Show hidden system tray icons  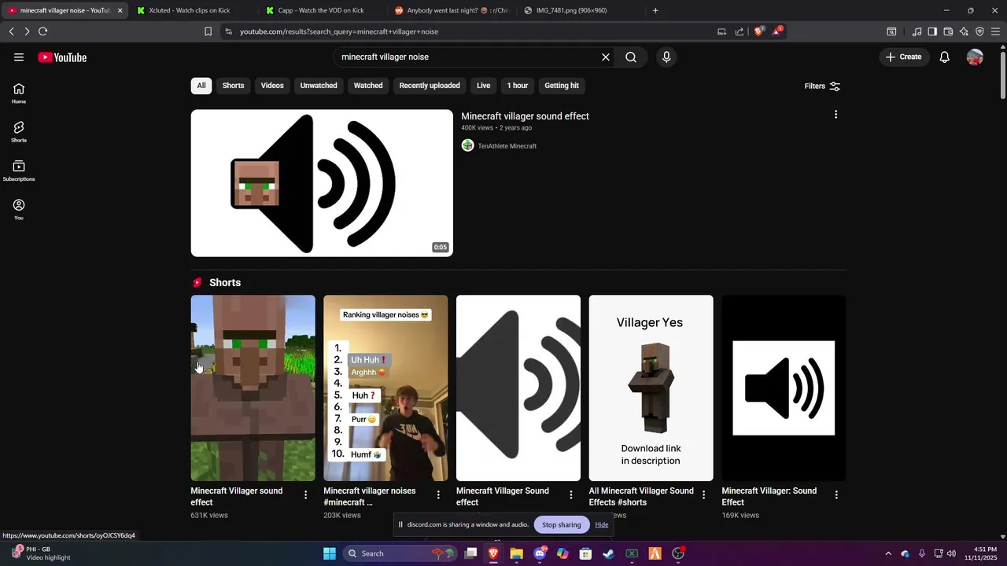(888, 553)
